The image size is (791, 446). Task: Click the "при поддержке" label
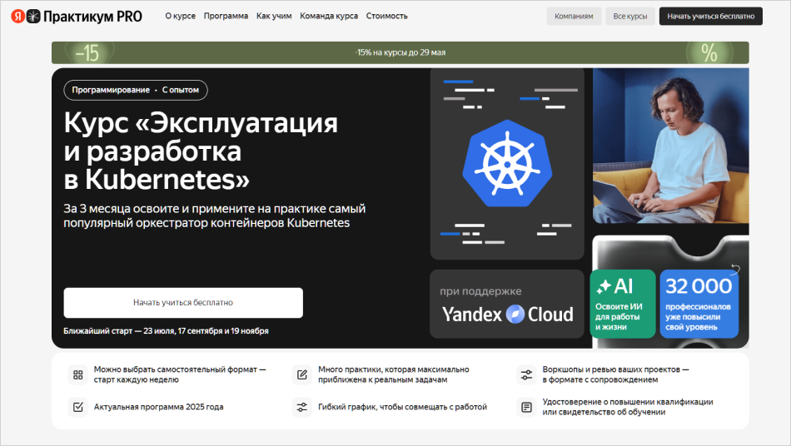point(480,291)
